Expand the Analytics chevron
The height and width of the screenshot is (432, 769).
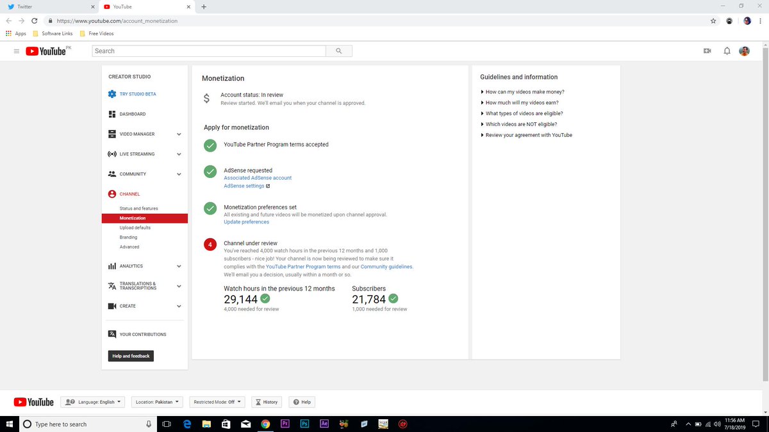(x=179, y=266)
